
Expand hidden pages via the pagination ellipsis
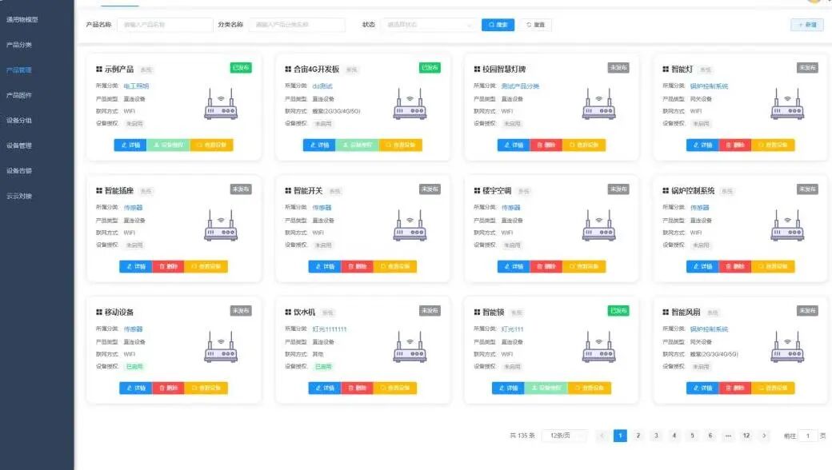728,436
